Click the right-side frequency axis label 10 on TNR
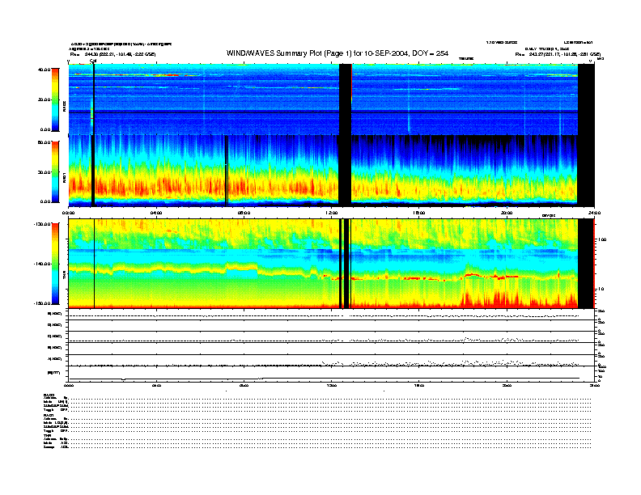 pos(599,289)
